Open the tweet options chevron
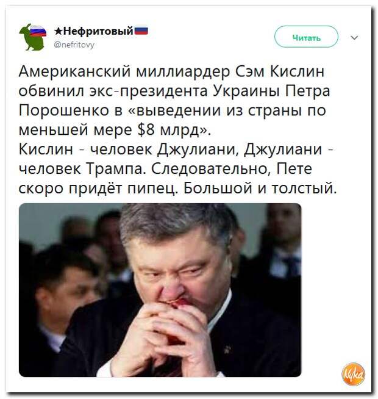The height and width of the screenshot is (399, 378). pyautogui.click(x=354, y=38)
